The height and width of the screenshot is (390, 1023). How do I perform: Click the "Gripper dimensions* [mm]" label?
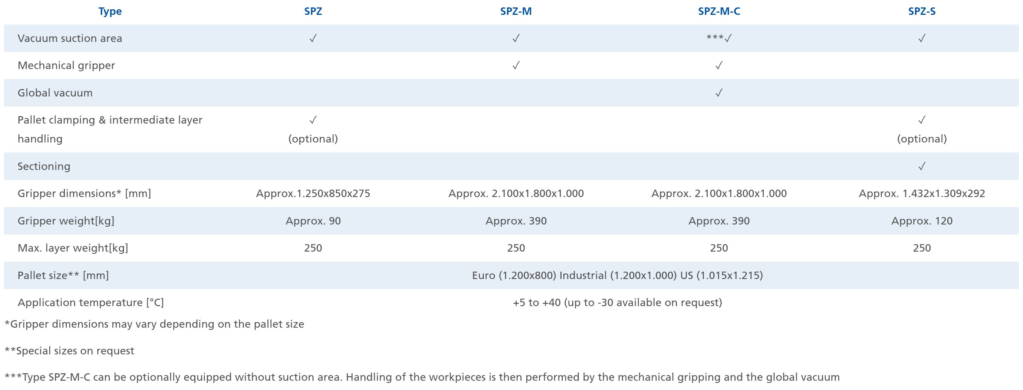pos(84,193)
